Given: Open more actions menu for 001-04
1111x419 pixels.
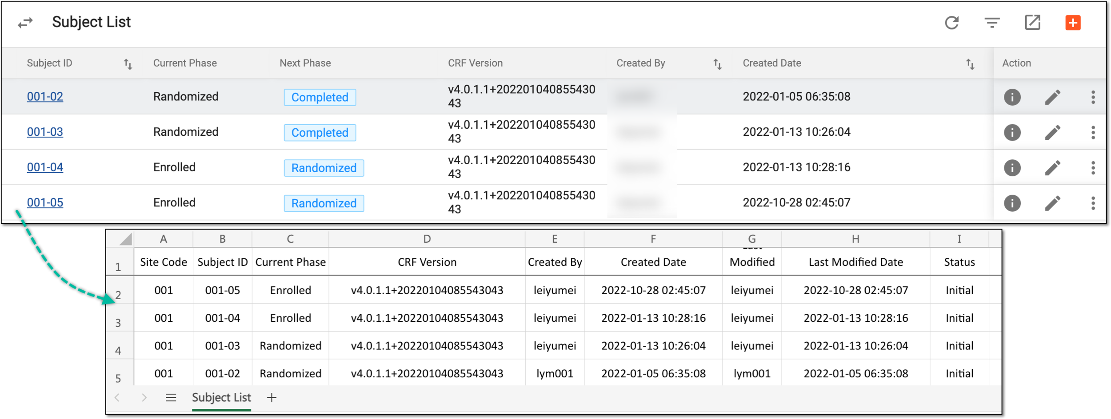Looking at the screenshot, I should point(1093,168).
